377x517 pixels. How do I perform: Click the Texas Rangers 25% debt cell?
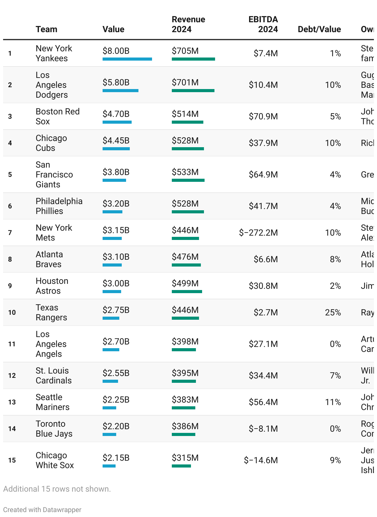pos(333,312)
